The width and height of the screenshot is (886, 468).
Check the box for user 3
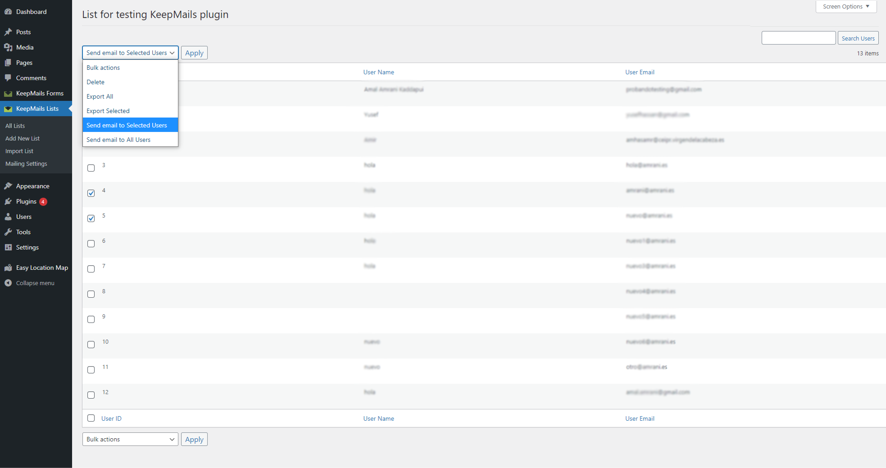tap(91, 168)
